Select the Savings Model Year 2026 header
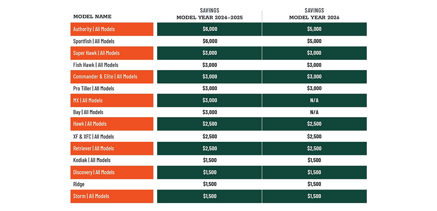Screen dimensions: 437x211 click(314, 14)
